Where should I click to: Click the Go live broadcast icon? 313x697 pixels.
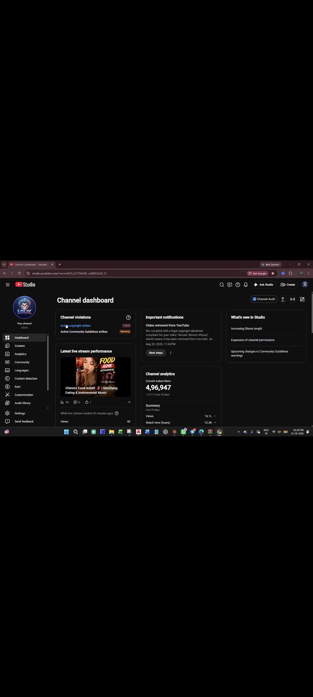(292, 299)
